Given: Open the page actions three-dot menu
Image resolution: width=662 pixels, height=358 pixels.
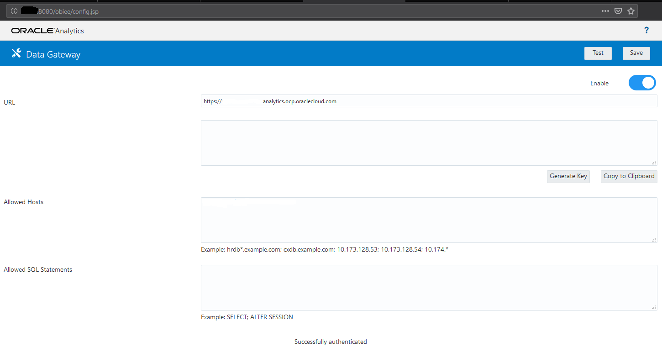Looking at the screenshot, I should (605, 11).
